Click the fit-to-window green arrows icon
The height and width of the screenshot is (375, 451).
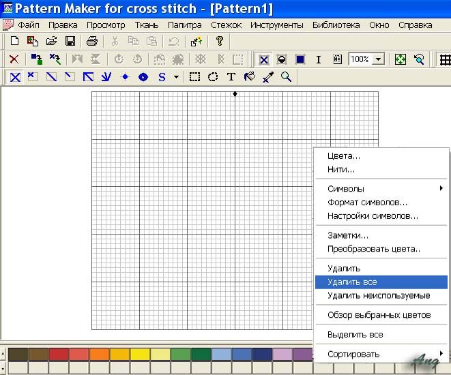coord(401,59)
